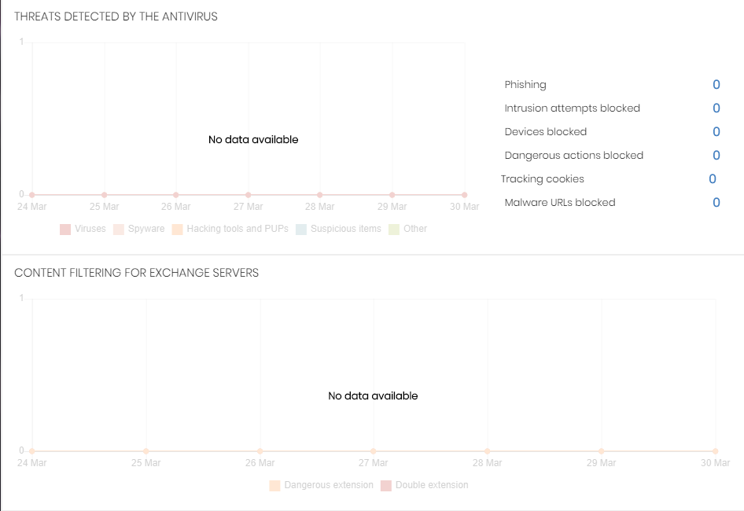744x511 pixels.
Task: Click the 25 Mar Exchange chart point
Action: pyautogui.click(x=146, y=451)
